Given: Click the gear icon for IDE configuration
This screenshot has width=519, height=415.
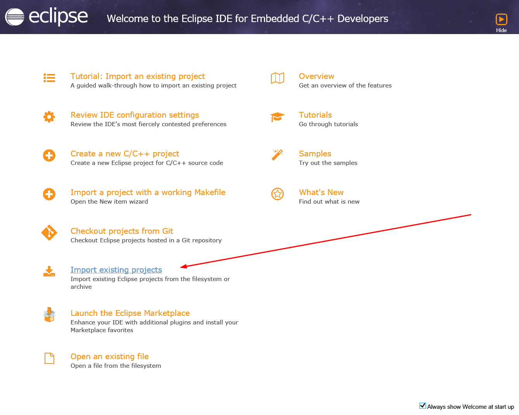Looking at the screenshot, I should coord(49,117).
